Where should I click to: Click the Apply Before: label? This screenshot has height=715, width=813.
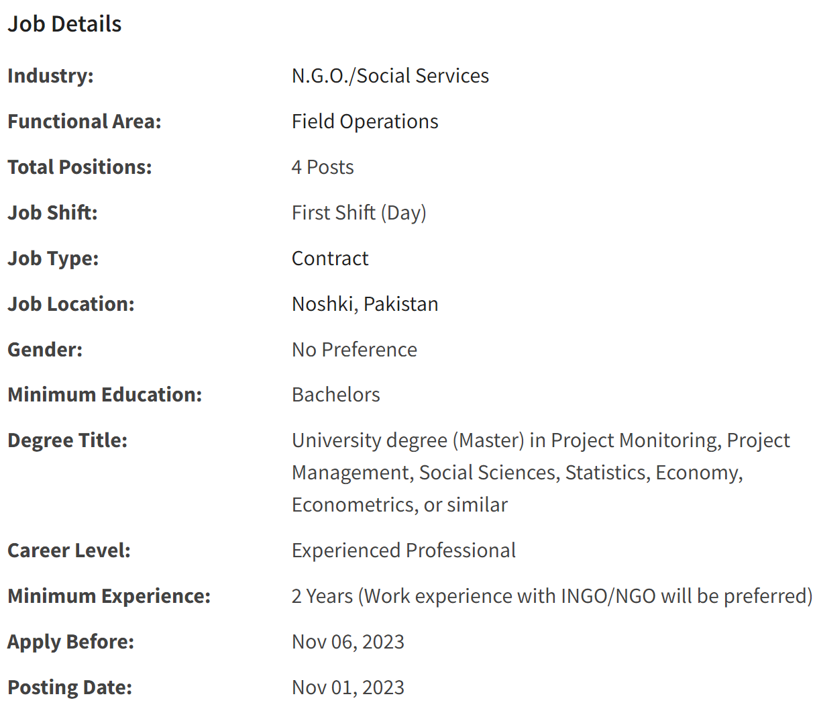(70, 642)
